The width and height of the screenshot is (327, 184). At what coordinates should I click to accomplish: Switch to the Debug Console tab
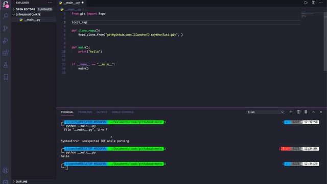pos(123,112)
